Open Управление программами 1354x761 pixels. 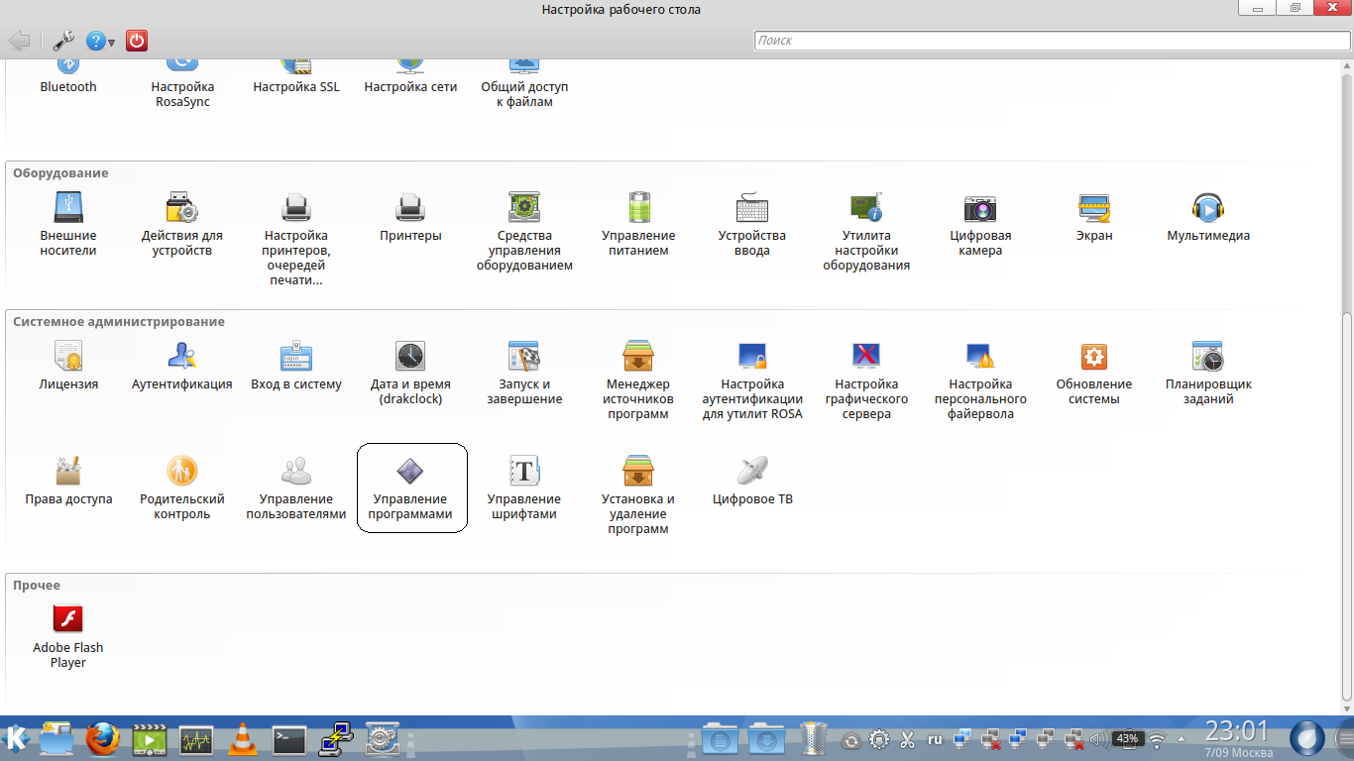point(410,489)
